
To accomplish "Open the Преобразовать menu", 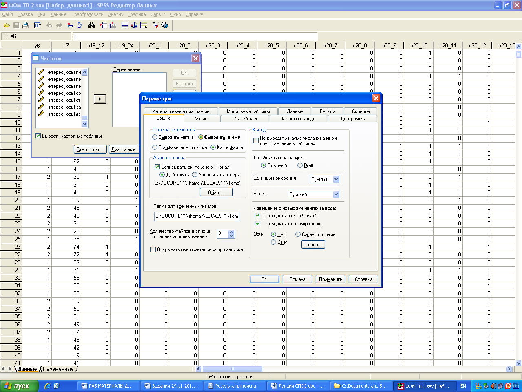I will (x=87, y=14).
